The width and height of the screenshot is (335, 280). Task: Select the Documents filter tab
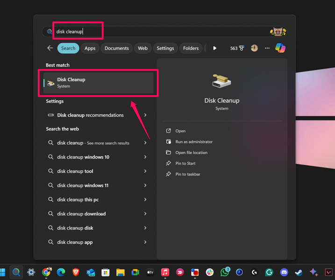tap(116, 48)
